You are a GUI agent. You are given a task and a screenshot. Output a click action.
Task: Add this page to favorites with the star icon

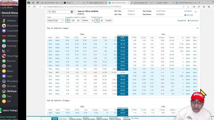tap(188, 7)
